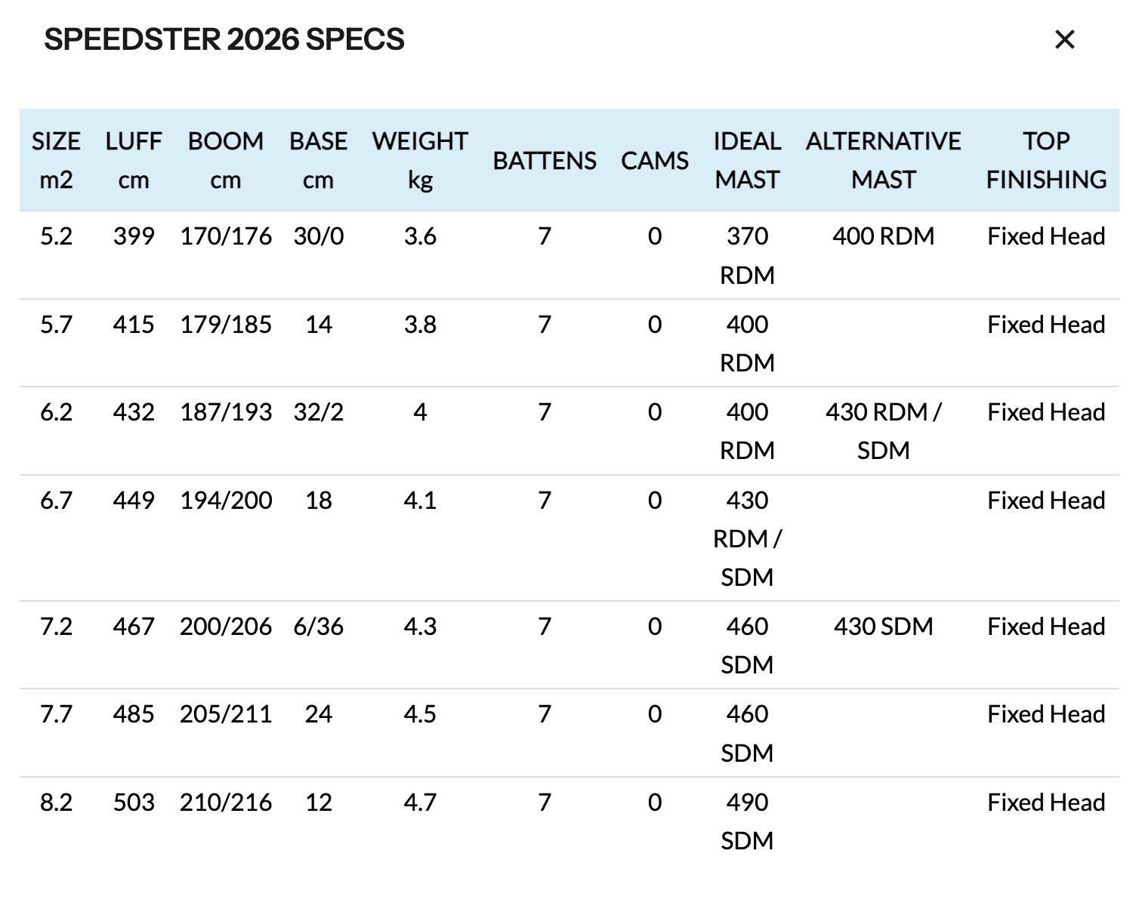
Task: Click the SIZE m2 column header
Action: [x=56, y=160]
